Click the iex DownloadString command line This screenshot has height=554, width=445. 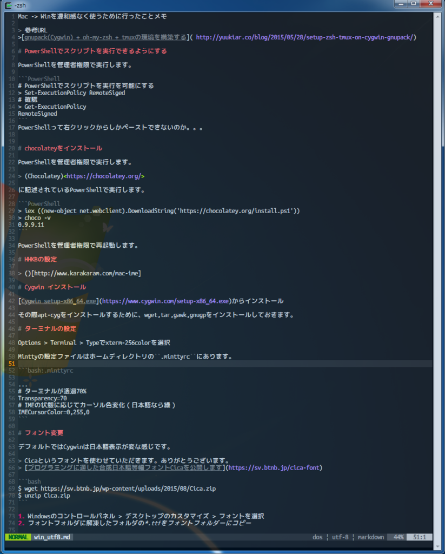159,210
